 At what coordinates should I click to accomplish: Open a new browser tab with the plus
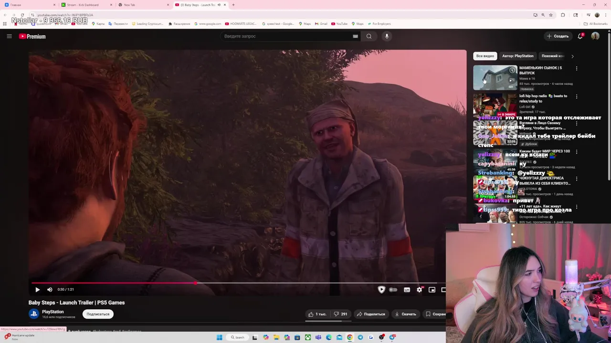(x=233, y=5)
